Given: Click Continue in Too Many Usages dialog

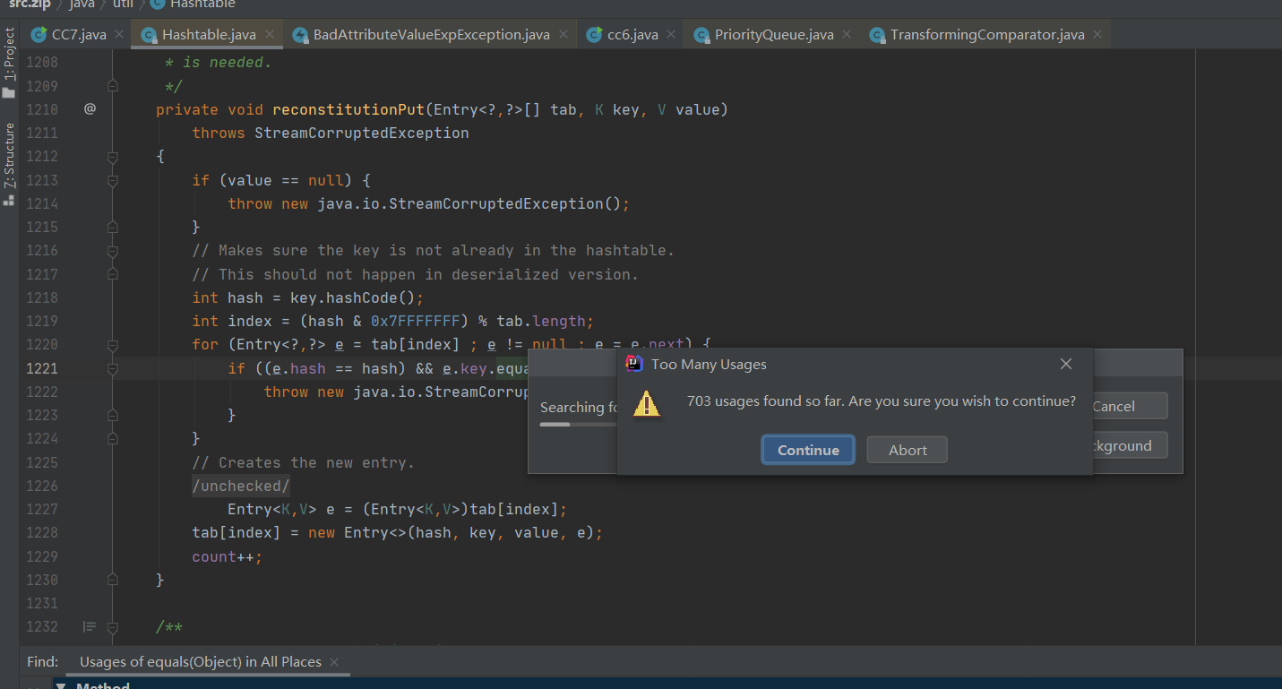Looking at the screenshot, I should (x=808, y=450).
